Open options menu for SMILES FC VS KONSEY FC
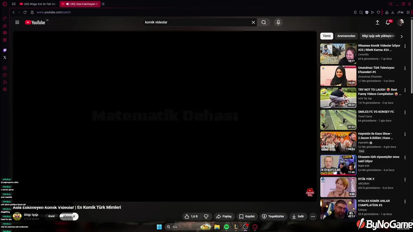The width and height of the screenshot is (413, 232). pos(405,112)
